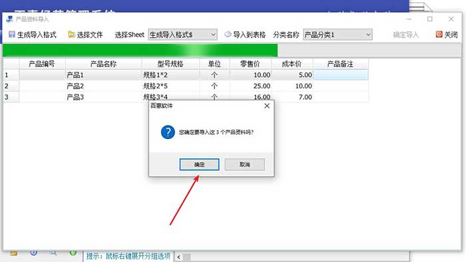Click the blue question mark icon
This screenshot has width=466, height=262.
tap(168, 132)
